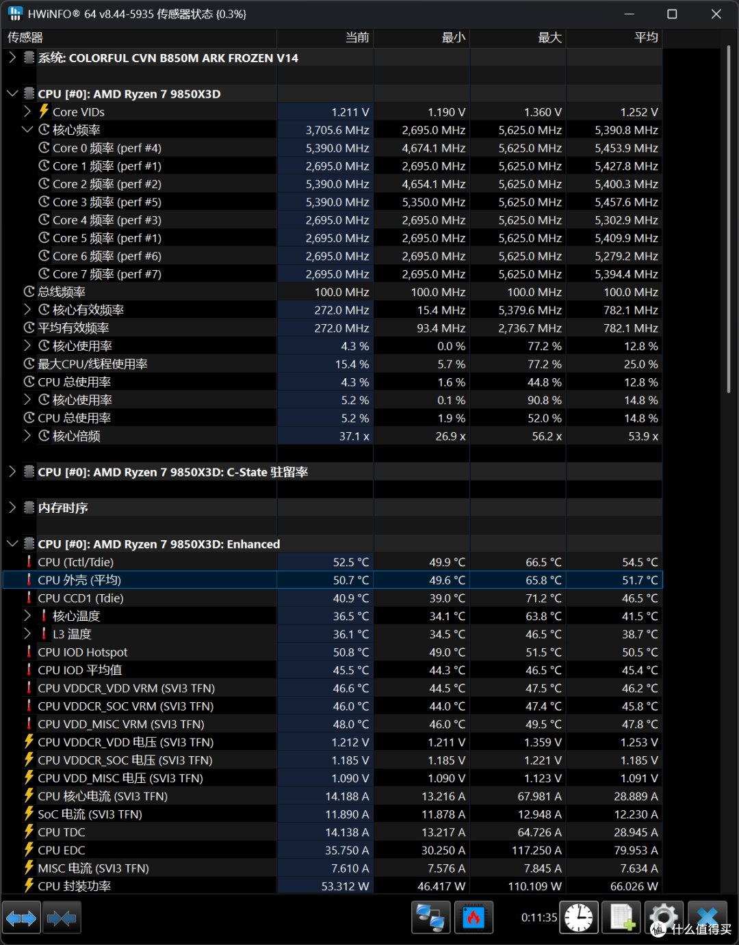Open sensor settings via the gear icon
This screenshot has height=945, width=739.
point(664,918)
